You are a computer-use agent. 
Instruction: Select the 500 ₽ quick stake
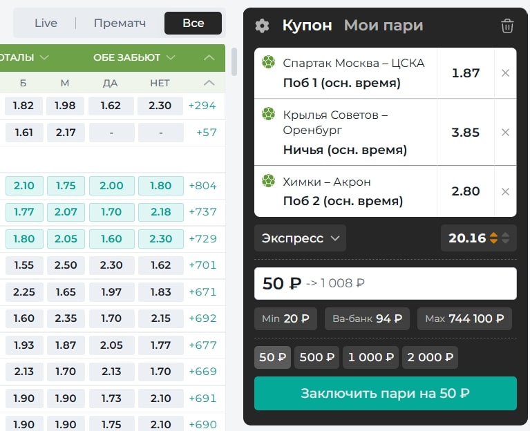tap(316, 357)
